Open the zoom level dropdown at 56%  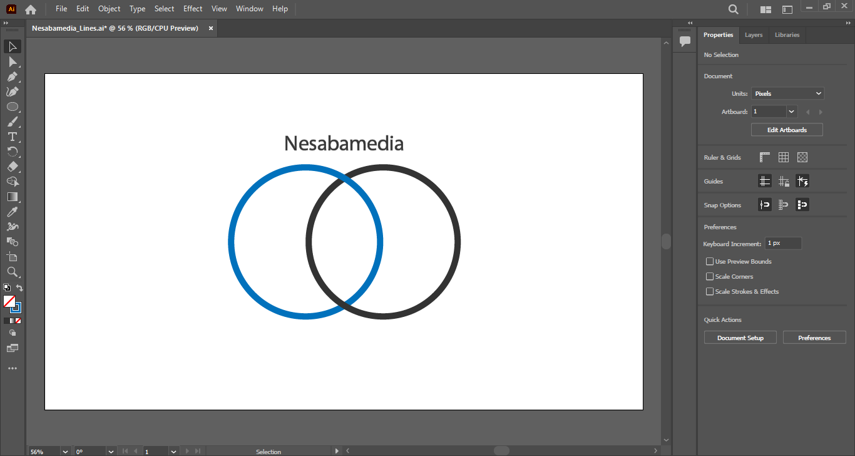click(x=65, y=451)
